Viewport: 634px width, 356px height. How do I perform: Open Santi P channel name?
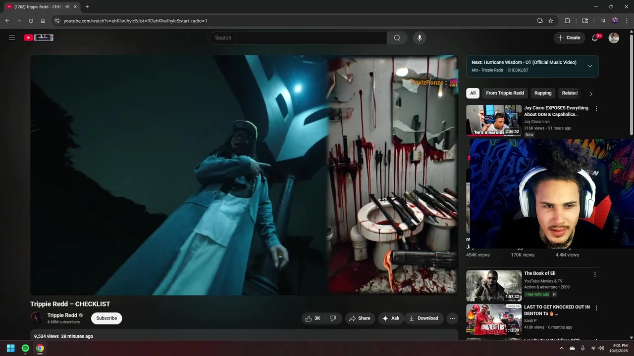(x=530, y=320)
